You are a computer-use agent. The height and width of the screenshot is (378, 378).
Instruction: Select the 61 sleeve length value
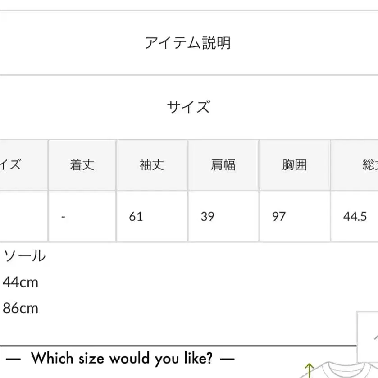click(136, 217)
